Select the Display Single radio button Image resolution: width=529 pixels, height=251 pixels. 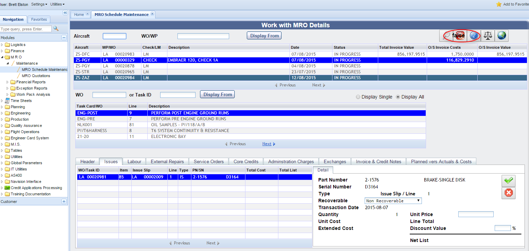358,97
